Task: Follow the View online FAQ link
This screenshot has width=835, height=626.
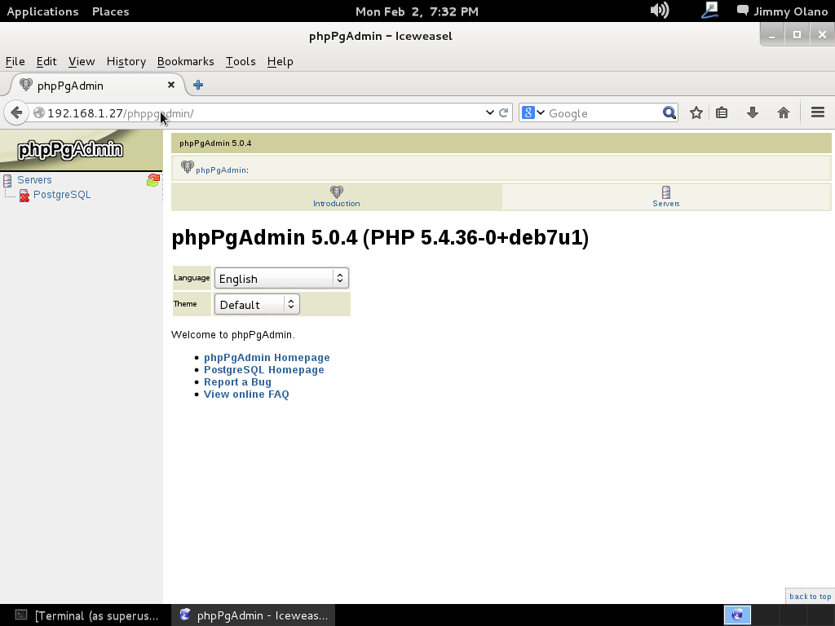Action: [x=246, y=395]
